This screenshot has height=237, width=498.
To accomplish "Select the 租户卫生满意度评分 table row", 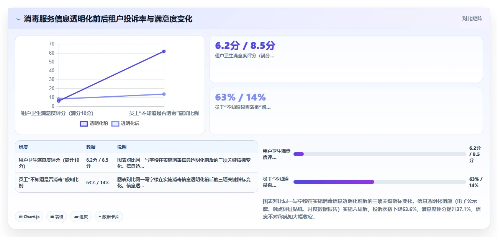I will (x=136, y=163).
